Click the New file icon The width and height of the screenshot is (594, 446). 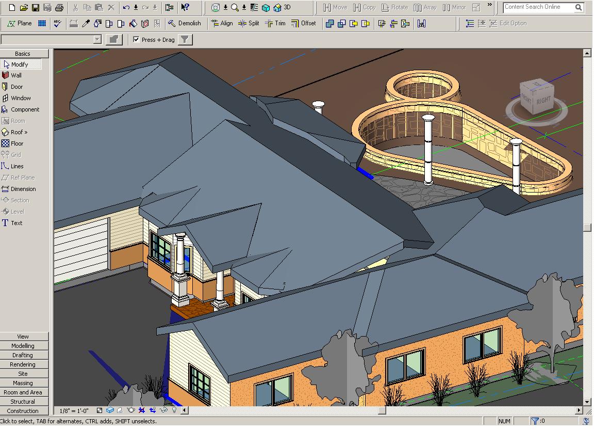pyautogui.click(x=12, y=7)
